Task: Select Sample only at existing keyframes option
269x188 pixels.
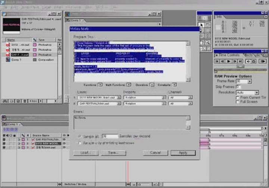Action: coord(80,143)
